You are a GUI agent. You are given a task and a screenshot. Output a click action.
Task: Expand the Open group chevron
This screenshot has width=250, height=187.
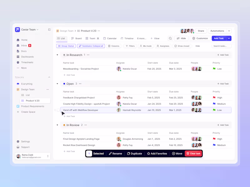(57, 84)
